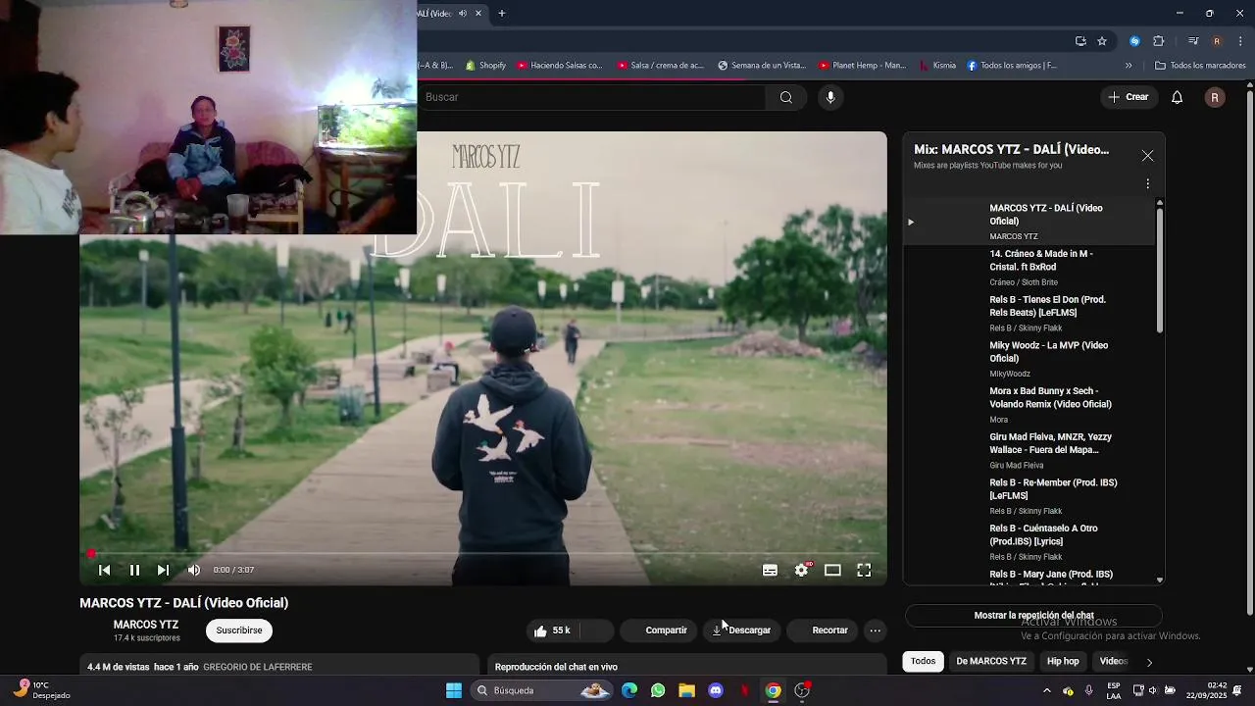Select current playlist item MARCOS YTZ - DALÍ
This screenshot has height=706, width=1255.
1028,222
